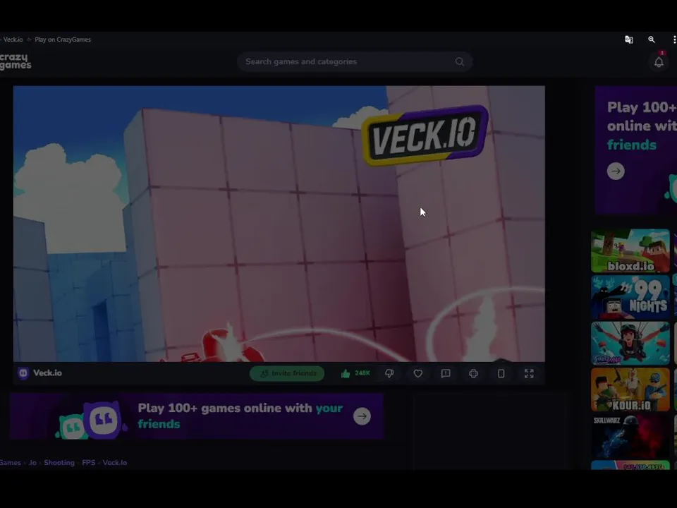Click the purple Veck.io game icon
The height and width of the screenshot is (508, 677).
(23, 373)
